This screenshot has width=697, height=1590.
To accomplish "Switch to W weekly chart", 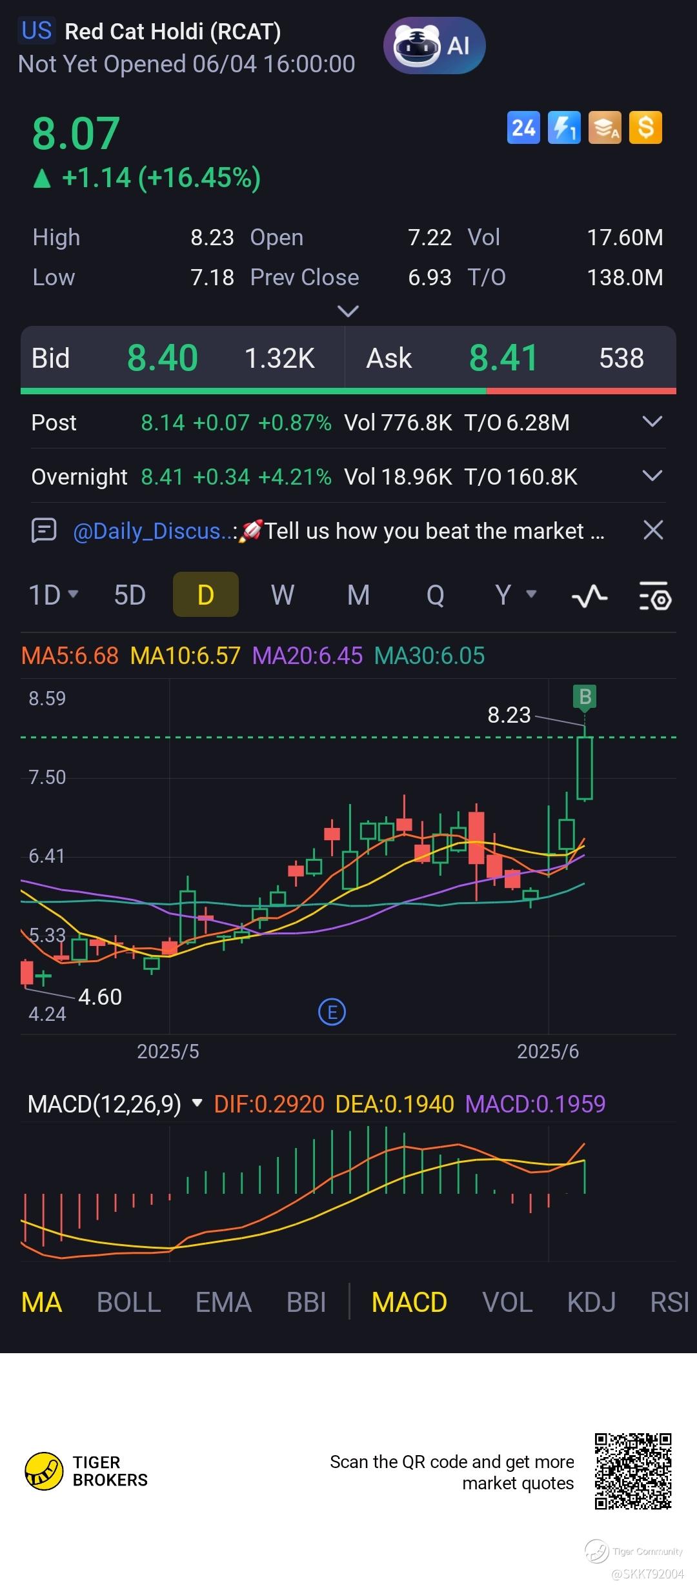I will click(x=283, y=595).
